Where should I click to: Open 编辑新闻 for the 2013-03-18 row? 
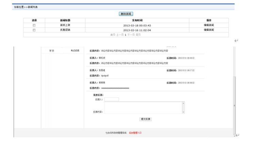[x=209, y=25]
